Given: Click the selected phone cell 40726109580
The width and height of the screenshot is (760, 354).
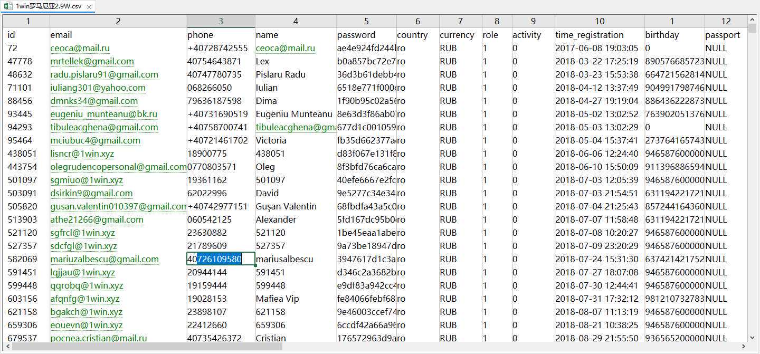Looking at the screenshot, I should coord(221,259).
